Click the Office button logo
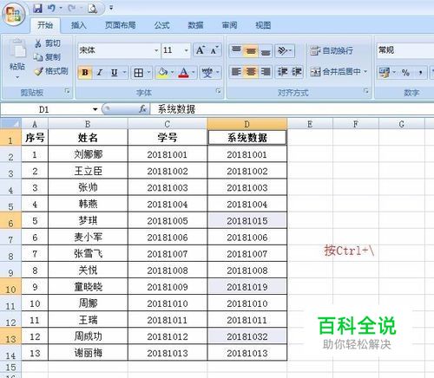Screen dimensions: 434x378 (x=14, y=15)
